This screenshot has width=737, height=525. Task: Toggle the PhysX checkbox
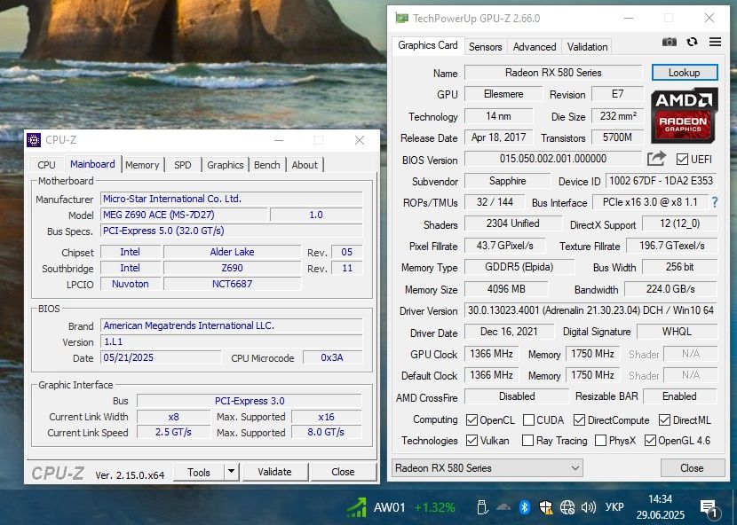(600, 441)
